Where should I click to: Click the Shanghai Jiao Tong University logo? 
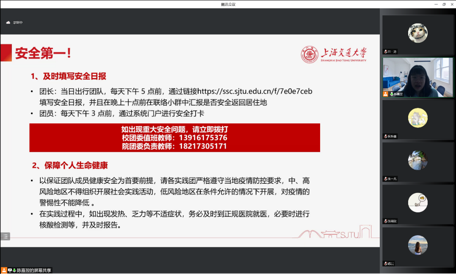(x=334, y=55)
